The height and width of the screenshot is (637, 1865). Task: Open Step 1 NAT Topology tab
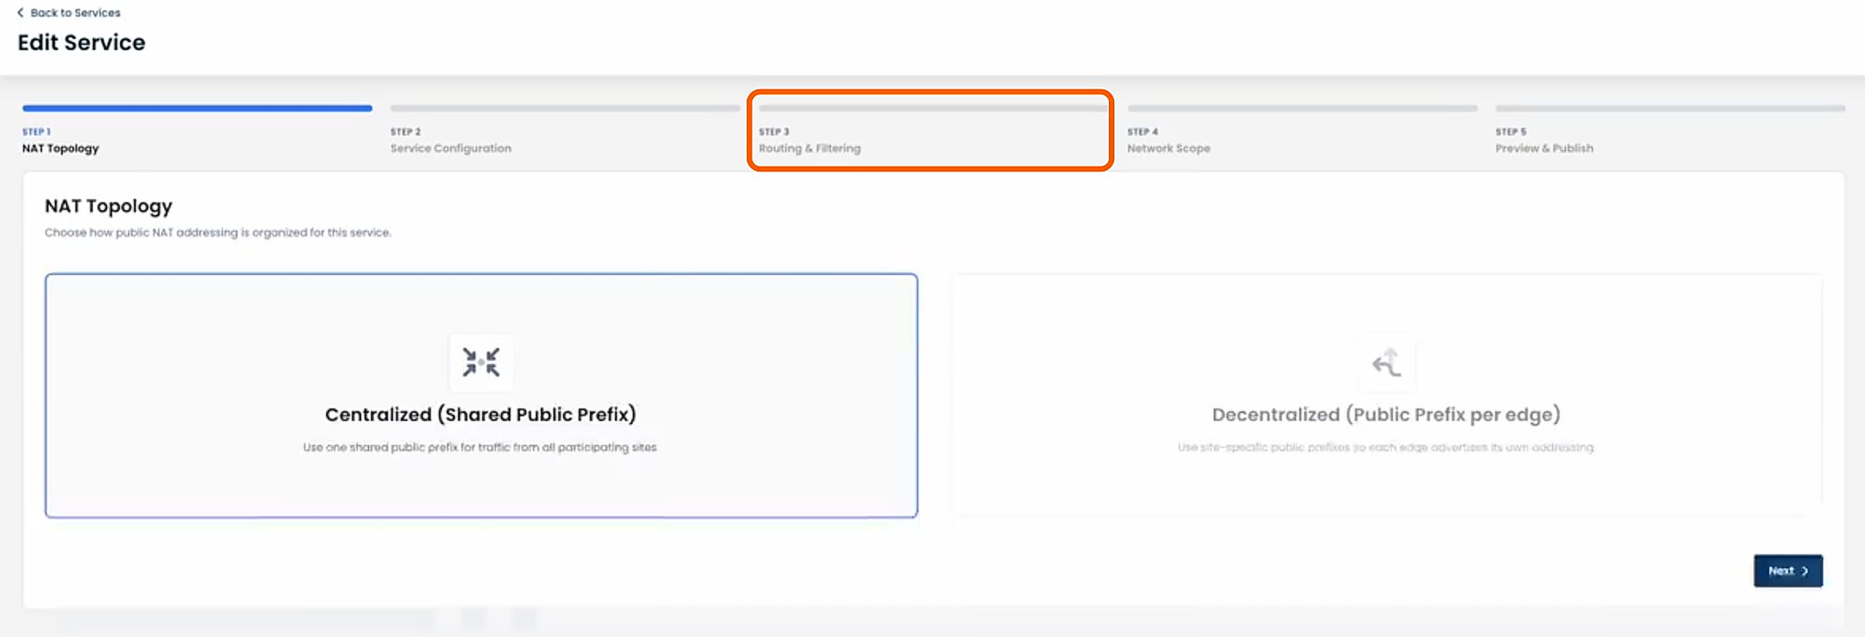click(197, 130)
